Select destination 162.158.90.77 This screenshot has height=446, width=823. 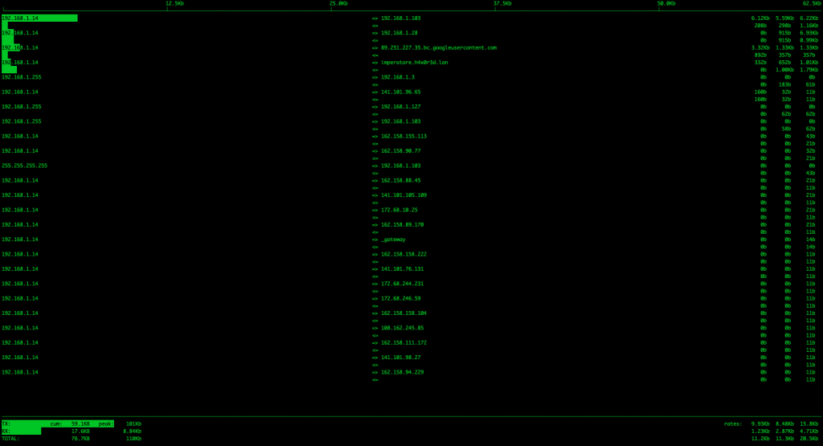400,151
